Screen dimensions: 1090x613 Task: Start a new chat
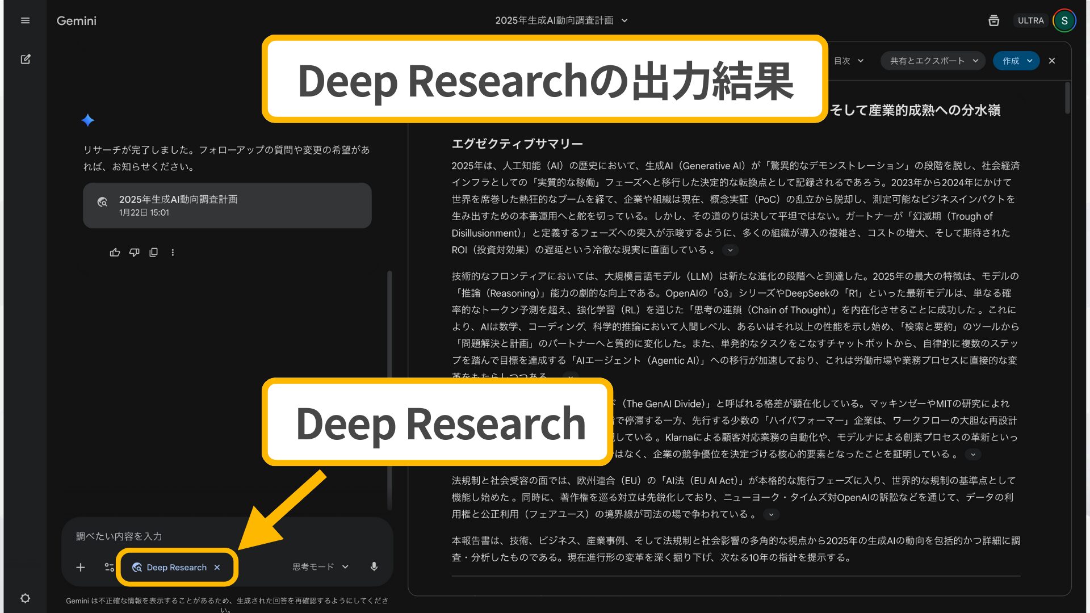point(25,60)
